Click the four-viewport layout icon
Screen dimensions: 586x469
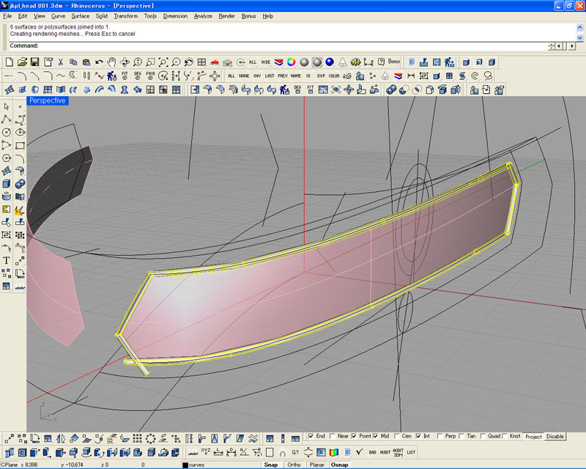[x=201, y=62]
